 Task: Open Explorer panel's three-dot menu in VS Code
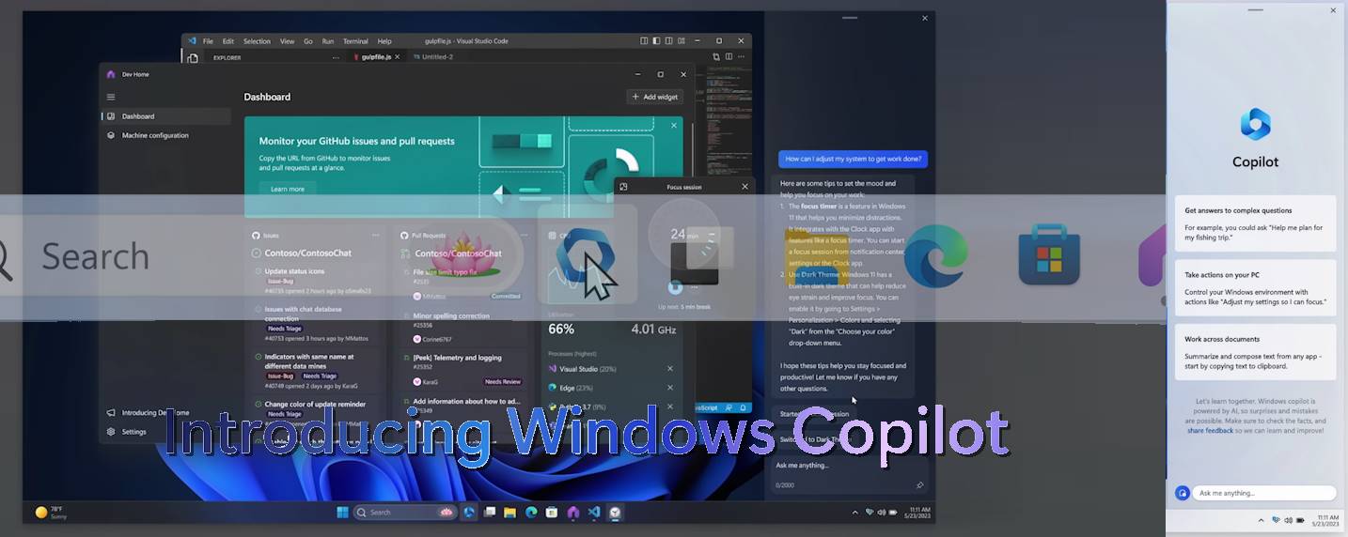pos(336,57)
